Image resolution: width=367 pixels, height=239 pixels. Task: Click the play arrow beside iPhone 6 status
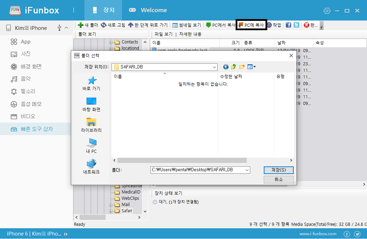(66, 234)
